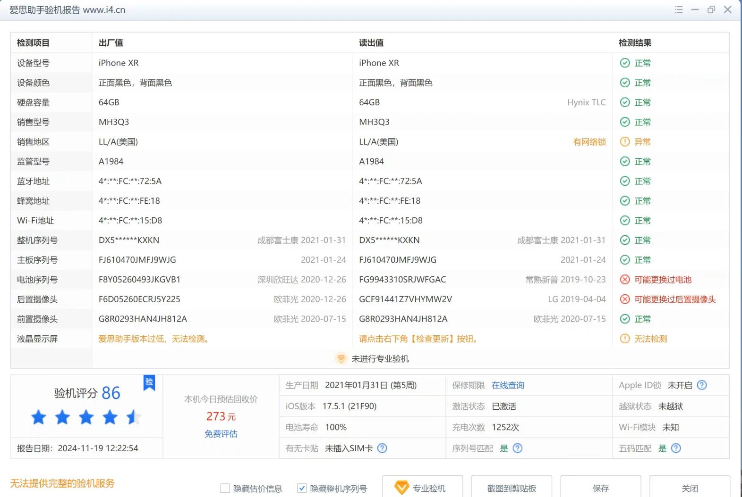Click the 无法提供完整的验机服务 notice

pyautogui.click(x=62, y=483)
